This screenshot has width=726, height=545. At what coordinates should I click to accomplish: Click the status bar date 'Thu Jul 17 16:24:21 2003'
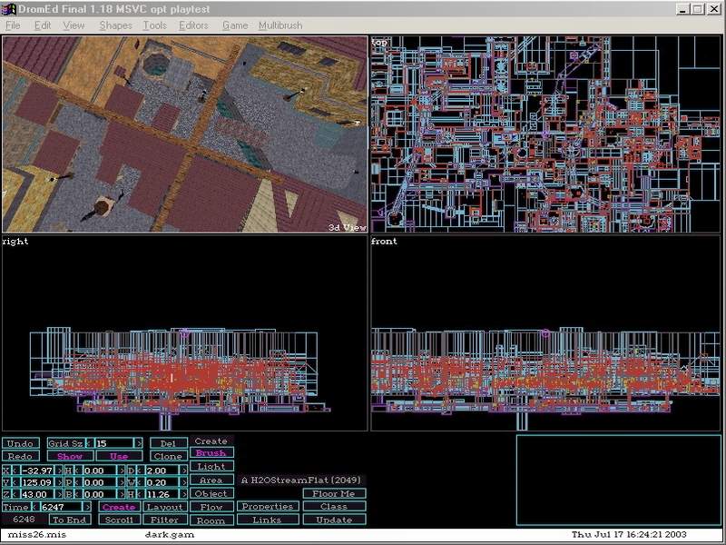coord(629,535)
